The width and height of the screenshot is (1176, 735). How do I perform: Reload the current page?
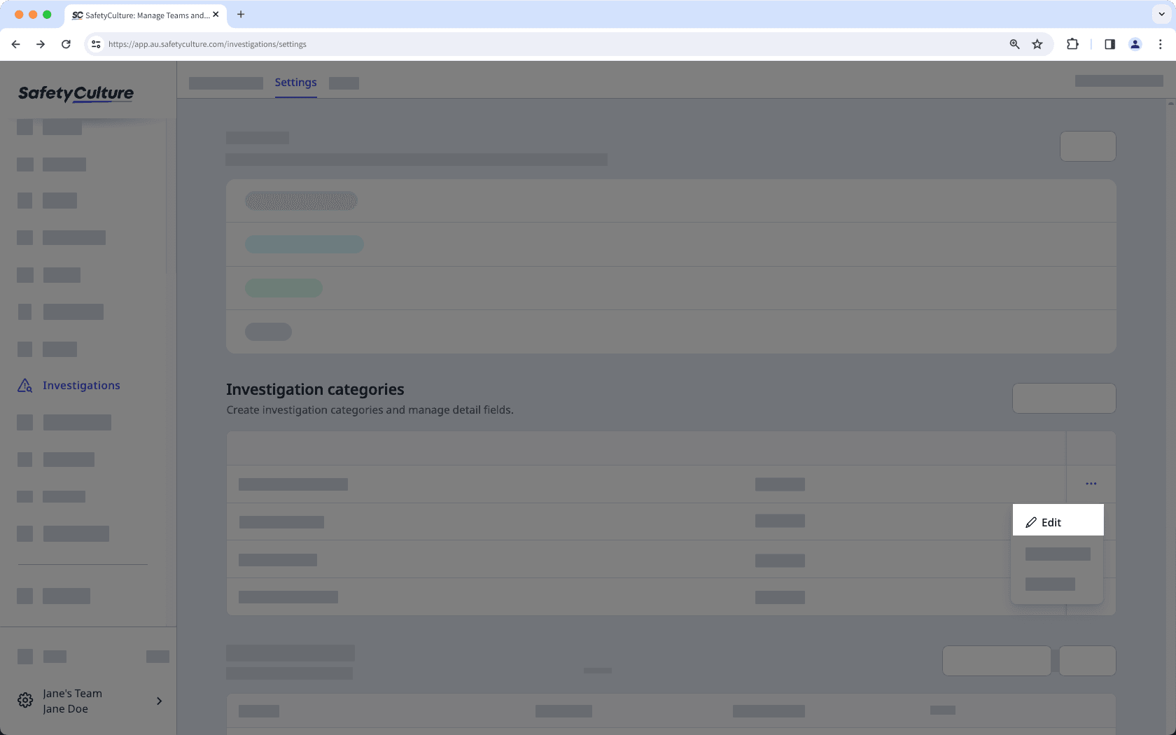pos(66,43)
